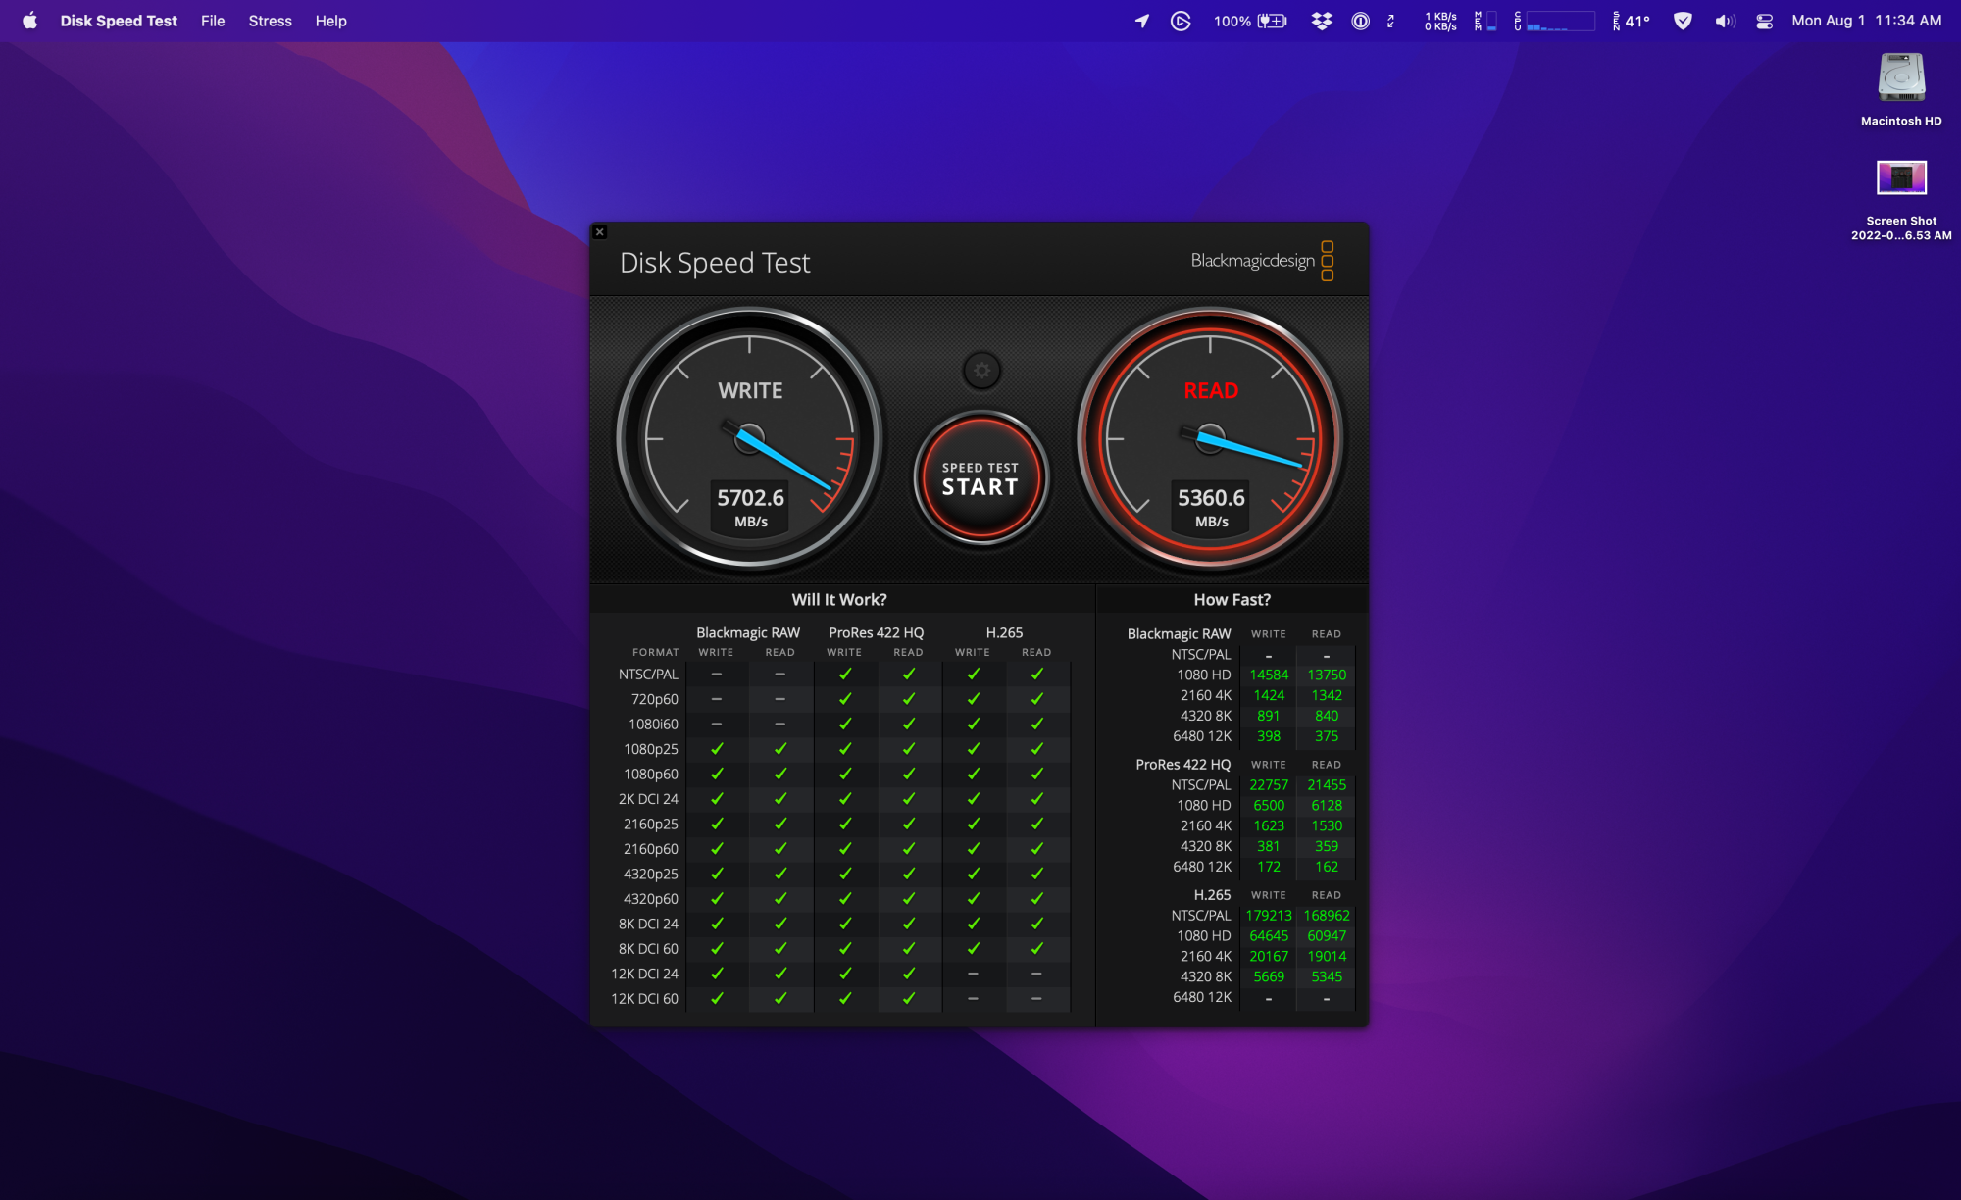Open 1Password menu bar icon
Viewport: 1961px width, 1200px height.
(1360, 21)
